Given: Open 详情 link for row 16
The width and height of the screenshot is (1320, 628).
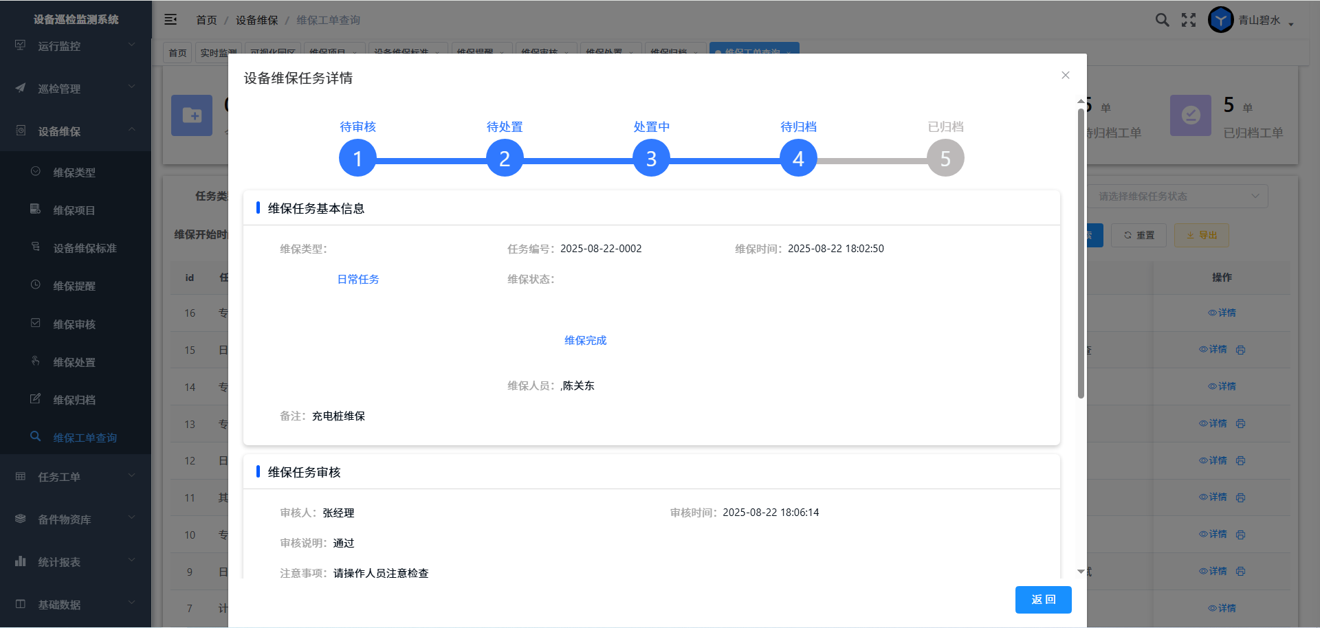Looking at the screenshot, I should (1222, 313).
